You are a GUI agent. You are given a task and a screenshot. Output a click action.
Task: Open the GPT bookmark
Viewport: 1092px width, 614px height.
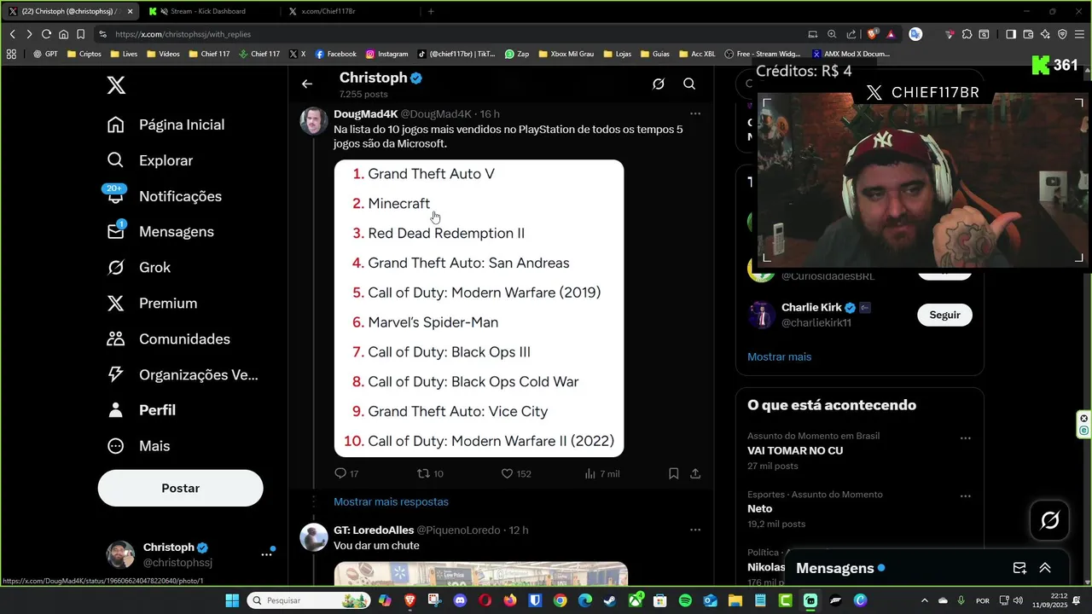point(45,54)
